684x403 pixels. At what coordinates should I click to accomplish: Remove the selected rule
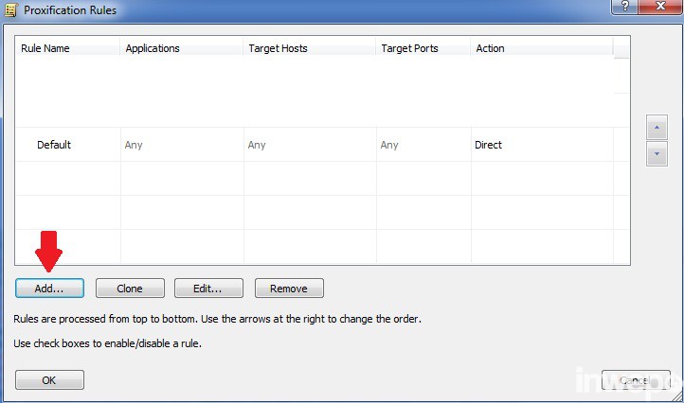click(x=288, y=288)
